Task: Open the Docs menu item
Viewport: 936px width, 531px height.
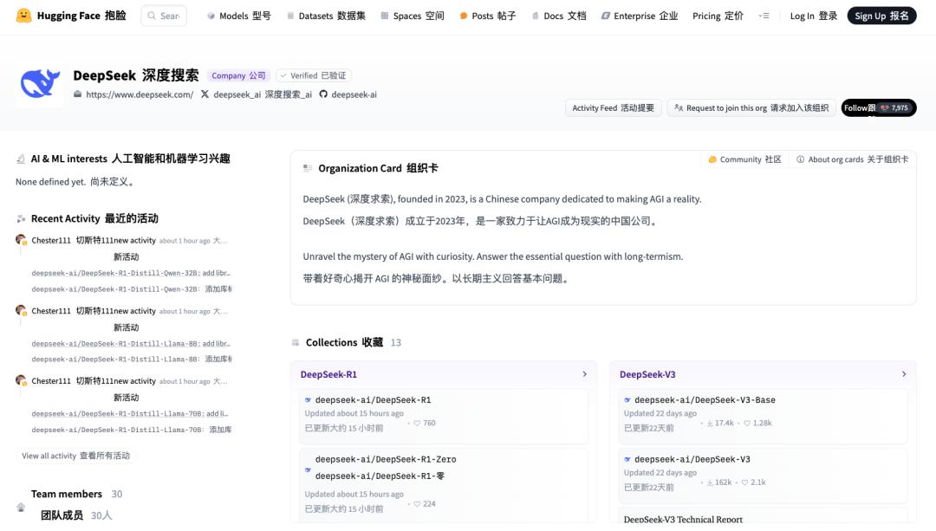Action: [x=558, y=16]
